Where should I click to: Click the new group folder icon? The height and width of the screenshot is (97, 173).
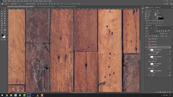[x=165, y=92]
